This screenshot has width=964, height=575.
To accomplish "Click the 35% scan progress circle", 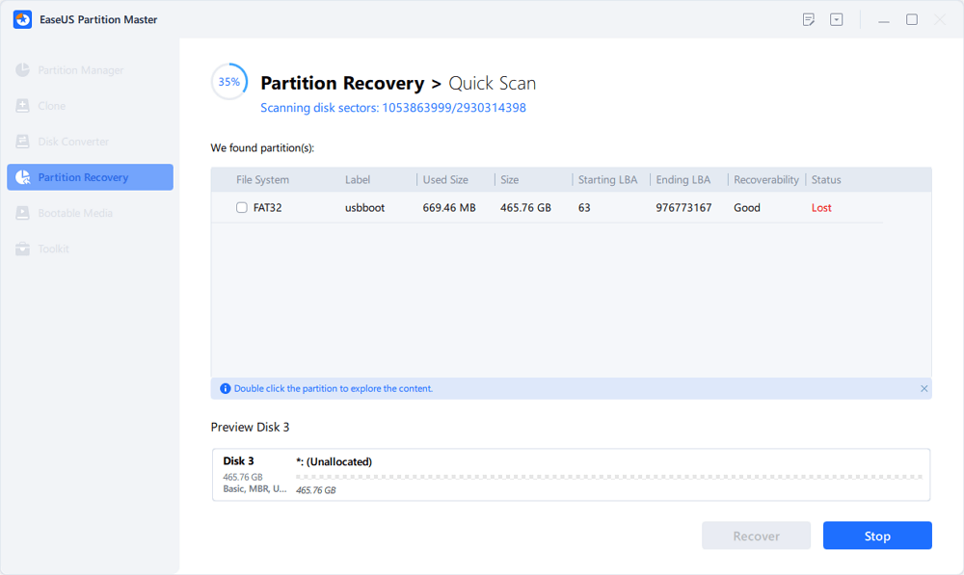I will 229,82.
